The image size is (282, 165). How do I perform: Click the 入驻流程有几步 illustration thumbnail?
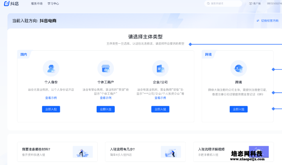click(x=171, y=152)
